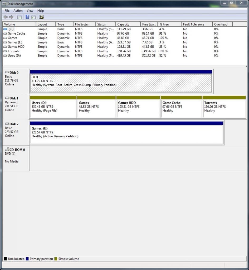Sort by the % Free column header
Image resolution: width=249 pixels, height=270 pixels.
(x=170, y=24)
